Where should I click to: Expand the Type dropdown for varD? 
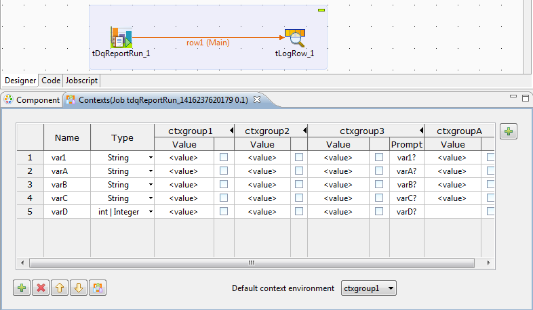point(150,212)
